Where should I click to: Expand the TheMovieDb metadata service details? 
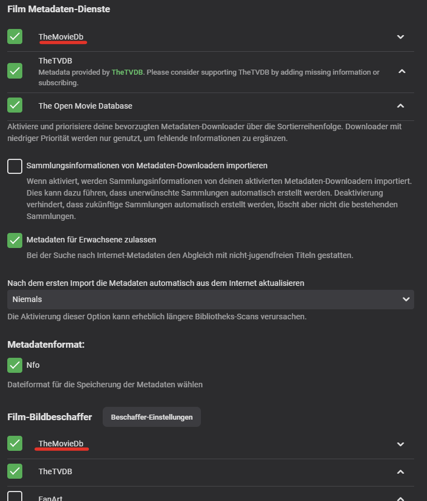point(401,36)
